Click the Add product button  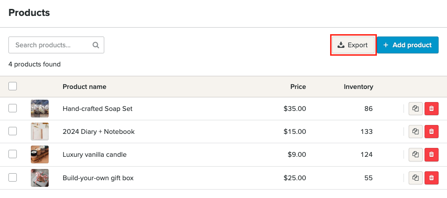(x=407, y=45)
